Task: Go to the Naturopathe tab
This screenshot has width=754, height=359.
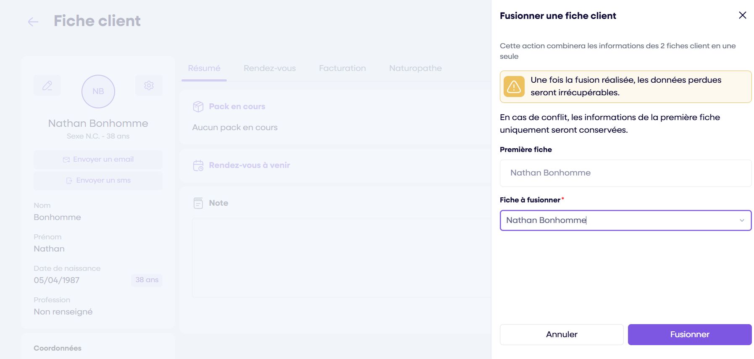Action: (x=415, y=68)
